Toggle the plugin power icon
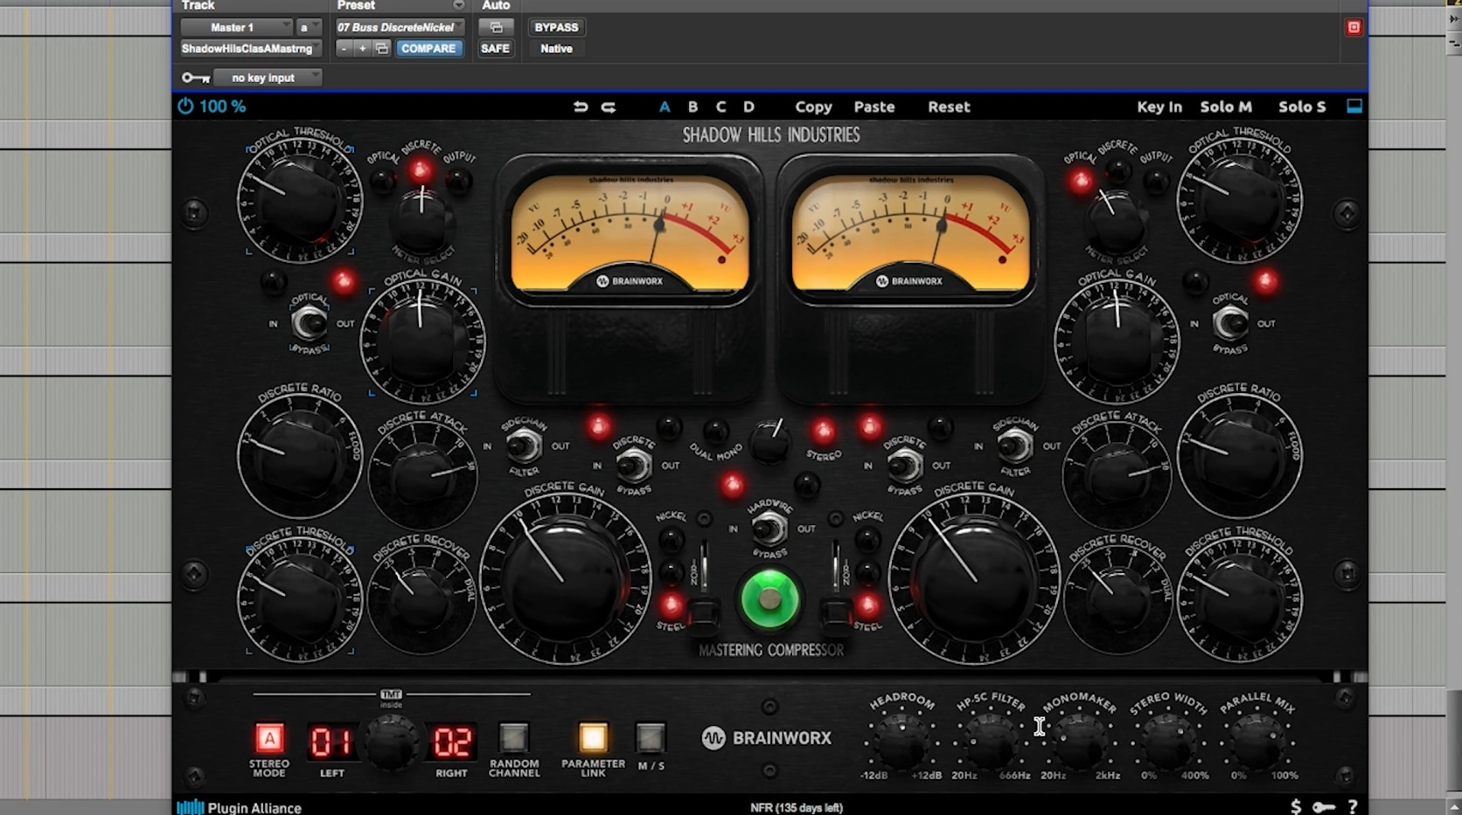 point(185,107)
